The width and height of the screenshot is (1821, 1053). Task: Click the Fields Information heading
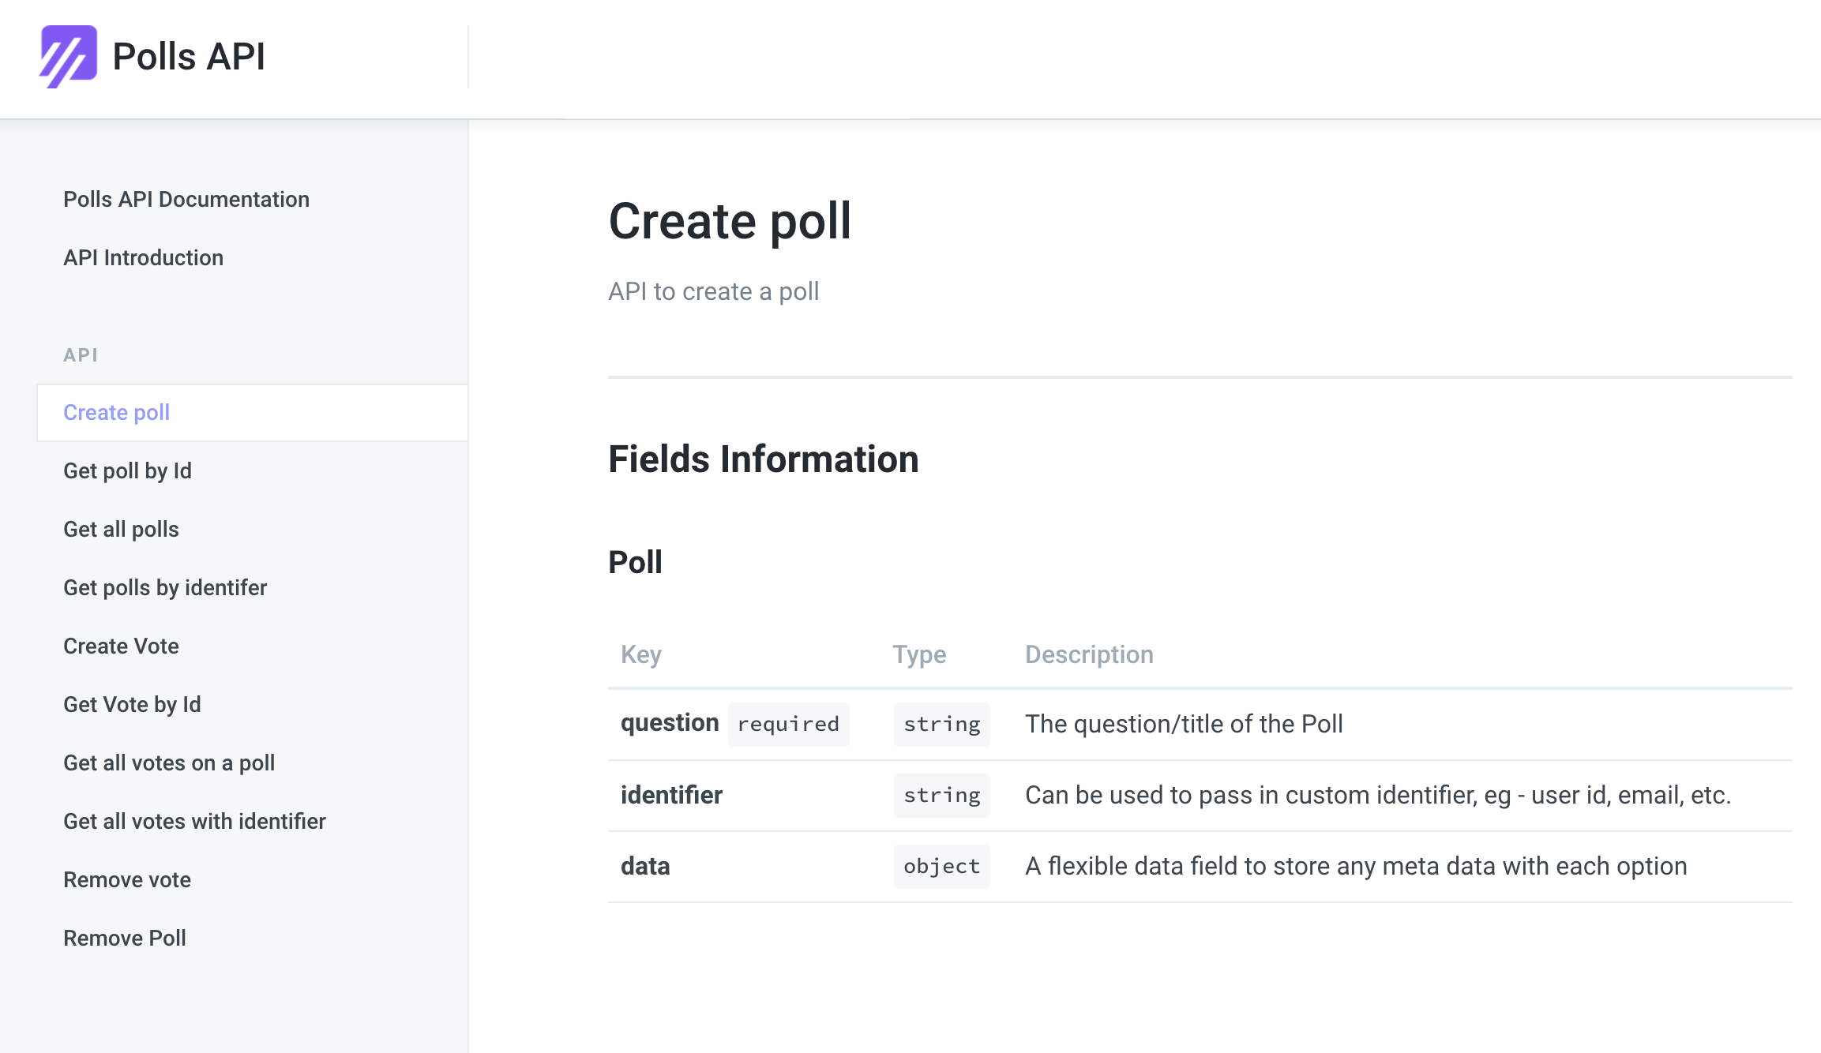pos(762,459)
